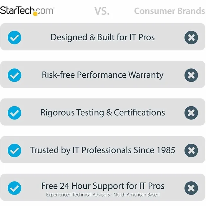Click the checkmark beside Designed & Built for IT Pros
This screenshot has height=206, width=206.
coord(14,38)
